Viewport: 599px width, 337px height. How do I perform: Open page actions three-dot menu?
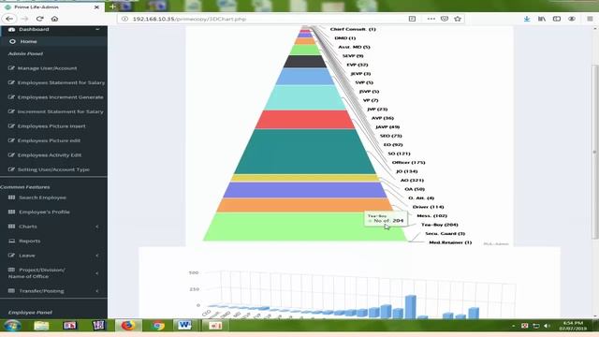coord(431,19)
